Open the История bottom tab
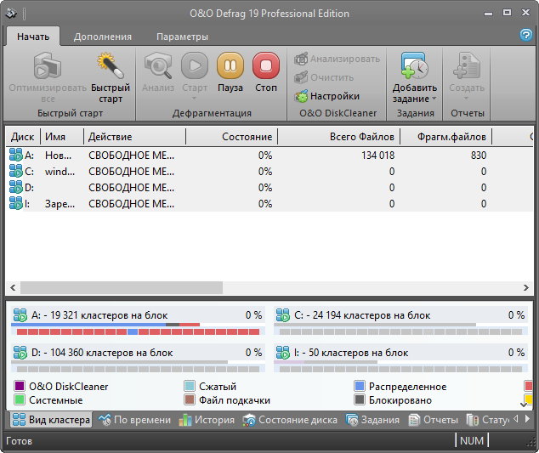Viewport: 539px width, 453px height. click(x=207, y=420)
